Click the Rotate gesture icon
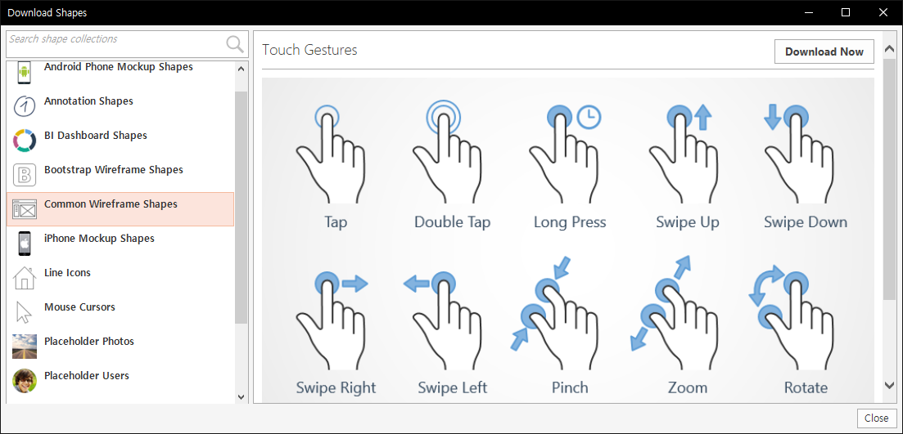 (x=792, y=317)
